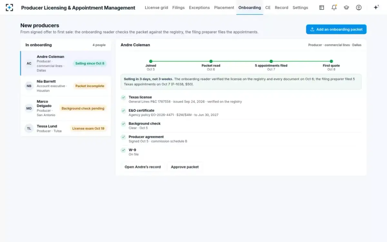
Task: Select Marco Delgado in the onboarding list
Action: pos(66,108)
